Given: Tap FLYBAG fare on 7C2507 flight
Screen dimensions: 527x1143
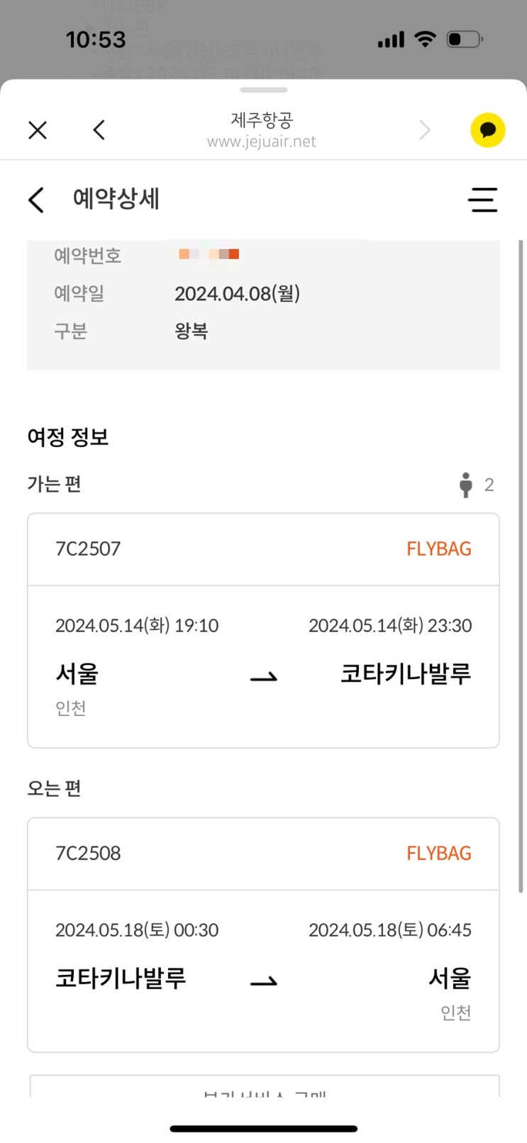Looking at the screenshot, I should click(x=438, y=548).
